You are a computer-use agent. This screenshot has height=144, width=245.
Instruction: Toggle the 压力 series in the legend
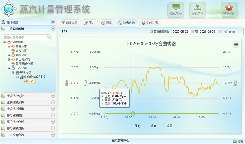135,126
